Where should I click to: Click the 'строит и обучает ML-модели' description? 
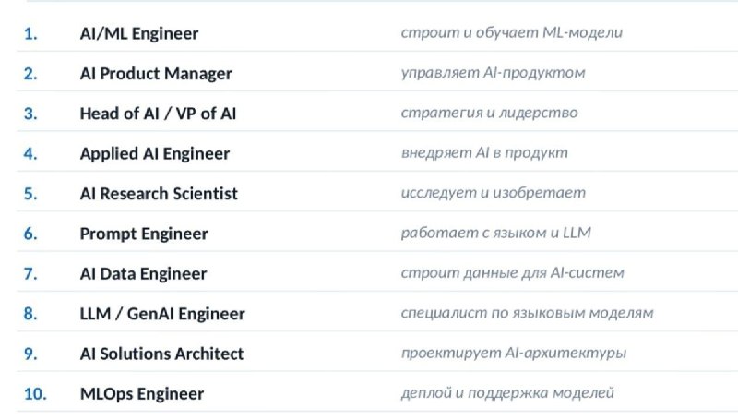[x=512, y=32]
